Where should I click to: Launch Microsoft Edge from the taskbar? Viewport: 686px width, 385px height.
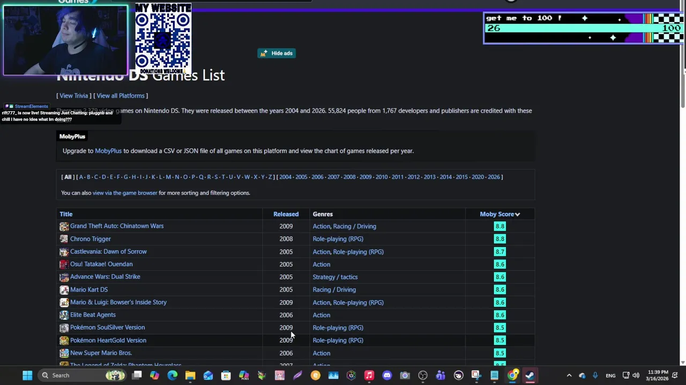[172, 375]
